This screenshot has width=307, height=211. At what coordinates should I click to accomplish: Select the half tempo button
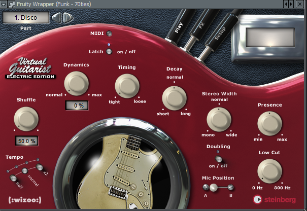click(13, 178)
